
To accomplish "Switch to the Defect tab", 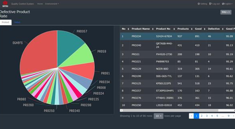I will click(17, 22).
